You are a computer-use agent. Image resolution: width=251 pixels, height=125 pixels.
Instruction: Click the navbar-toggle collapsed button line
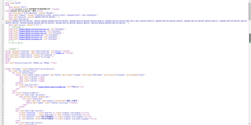(x=80, y=75)
